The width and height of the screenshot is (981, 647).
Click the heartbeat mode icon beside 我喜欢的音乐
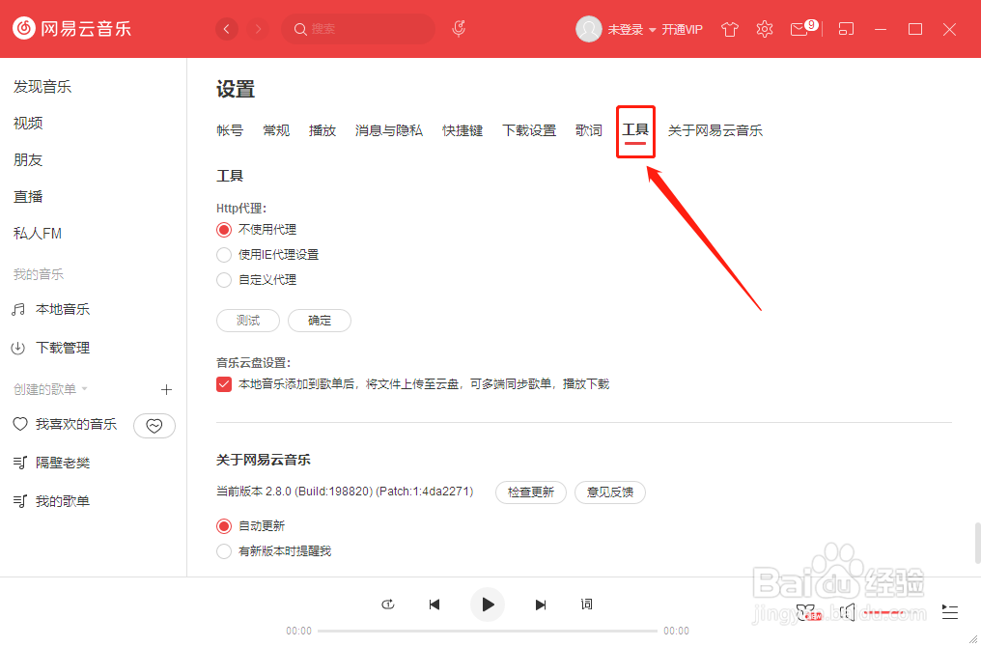pos(154,425)
